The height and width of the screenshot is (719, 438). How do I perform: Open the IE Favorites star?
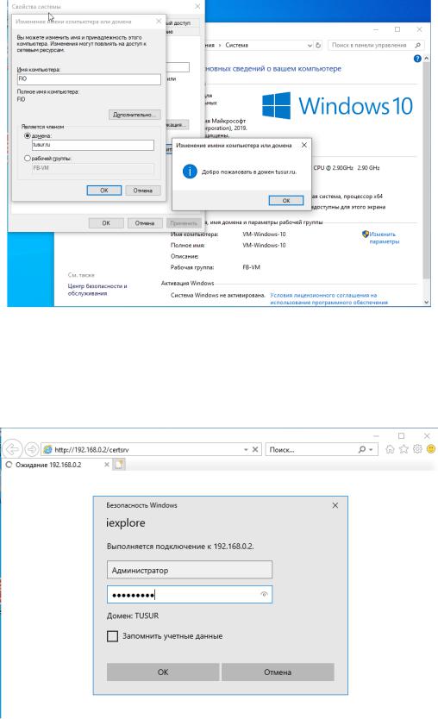(x=404, y=449)
